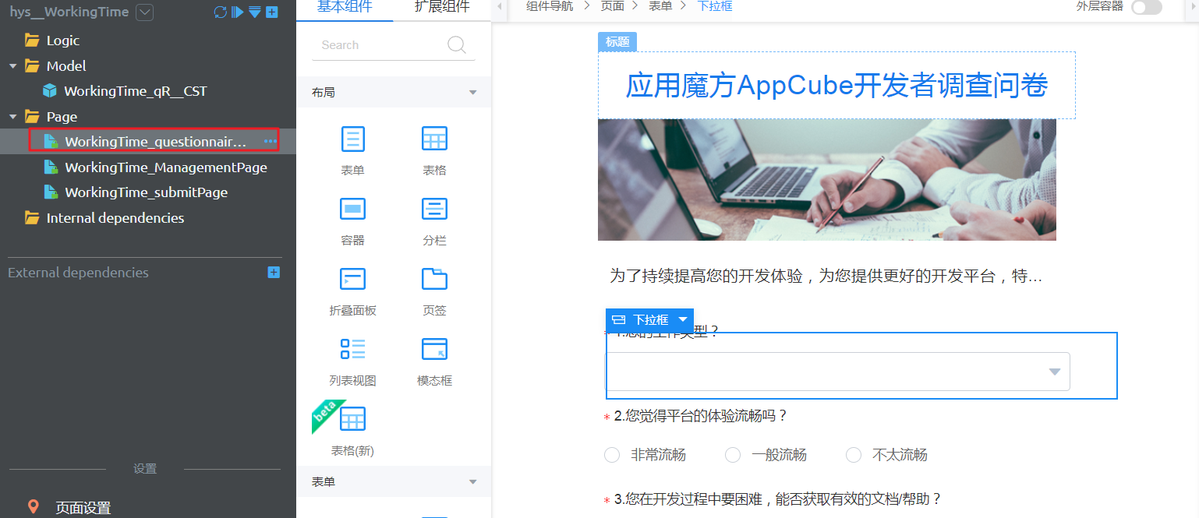Select the 折叠面板 collapse panel icon
Viewport: 1199px width, 518px height.
pos(353,279)
